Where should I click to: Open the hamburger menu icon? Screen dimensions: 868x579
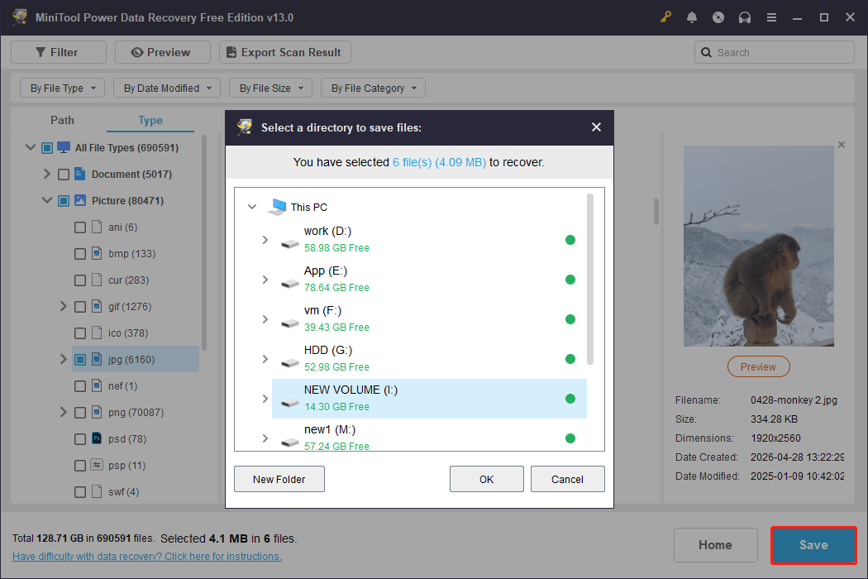tap(771, 17)
